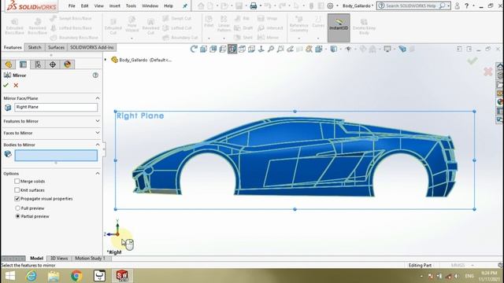Viewport: 504px width, 283px height.
Task: Expand the Features to Mirror section
Action: click(98, 121)
